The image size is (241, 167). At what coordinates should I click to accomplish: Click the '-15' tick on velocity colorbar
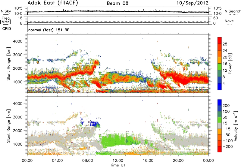pos(227,129)
